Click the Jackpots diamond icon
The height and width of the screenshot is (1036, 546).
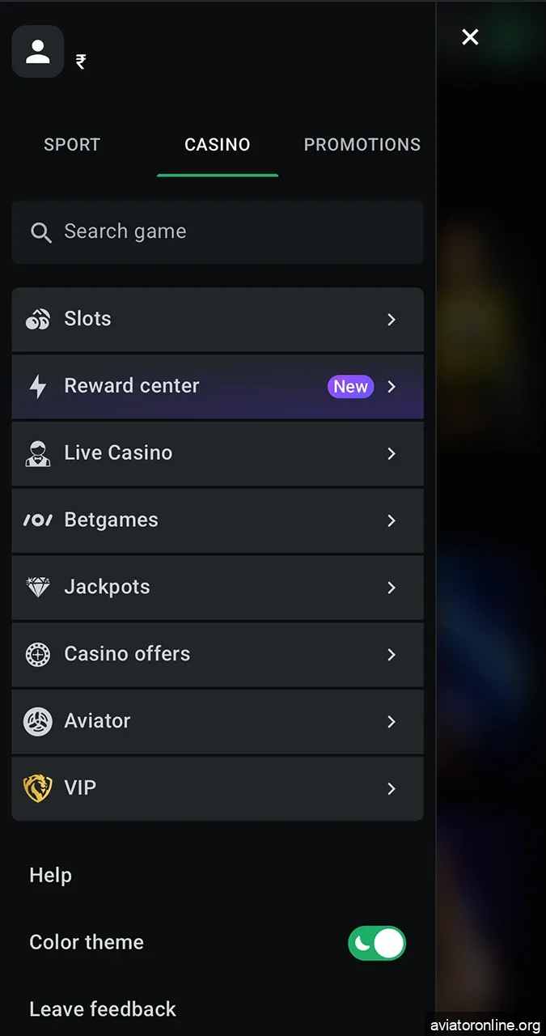point(38,588)
